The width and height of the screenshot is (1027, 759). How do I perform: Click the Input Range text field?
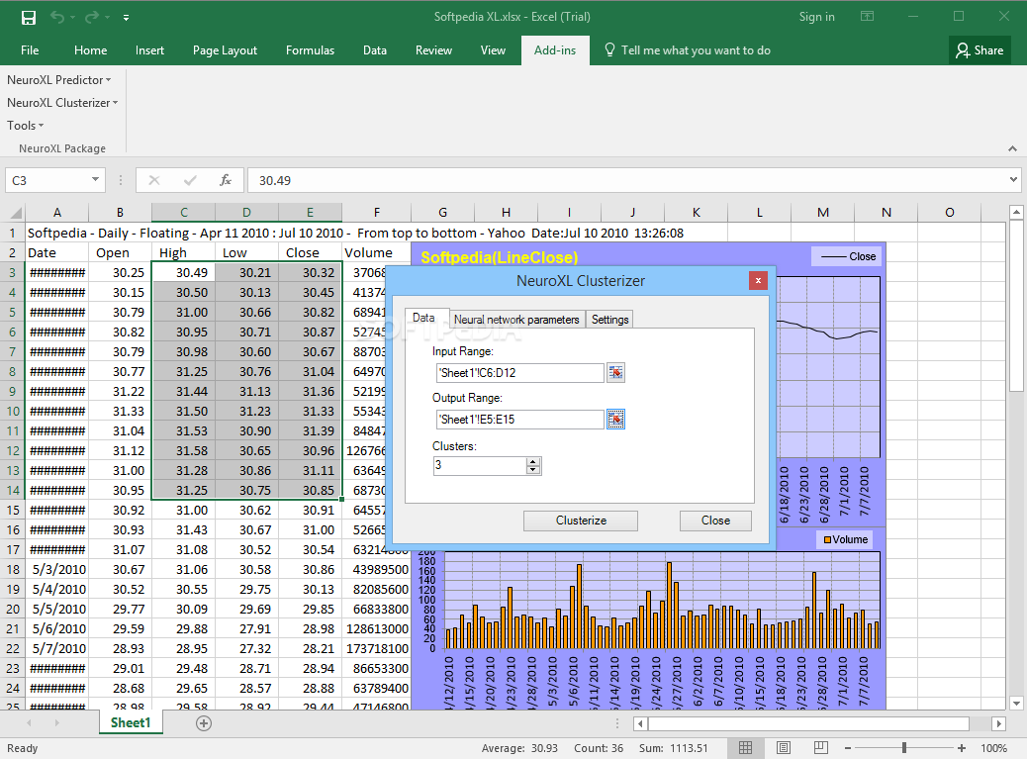click(x=518, y=373)
